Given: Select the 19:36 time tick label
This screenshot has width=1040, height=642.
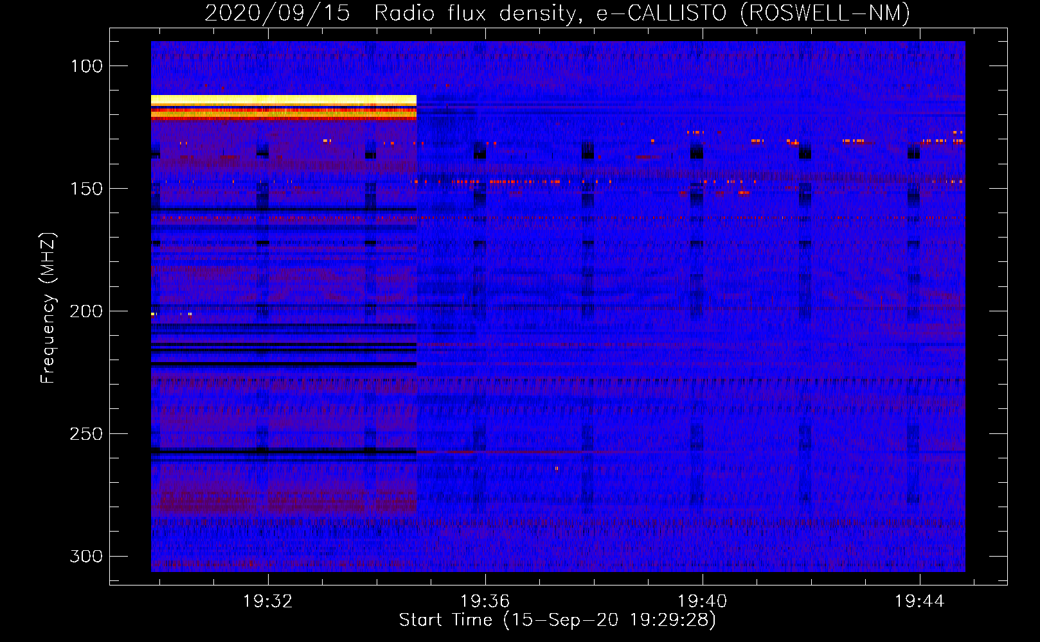Looking at the screenshot, I should coord(485,601).
